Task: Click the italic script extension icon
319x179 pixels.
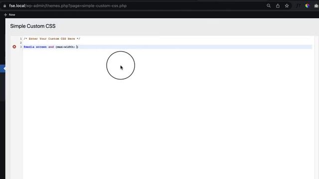Action: (x=298, y=6)
